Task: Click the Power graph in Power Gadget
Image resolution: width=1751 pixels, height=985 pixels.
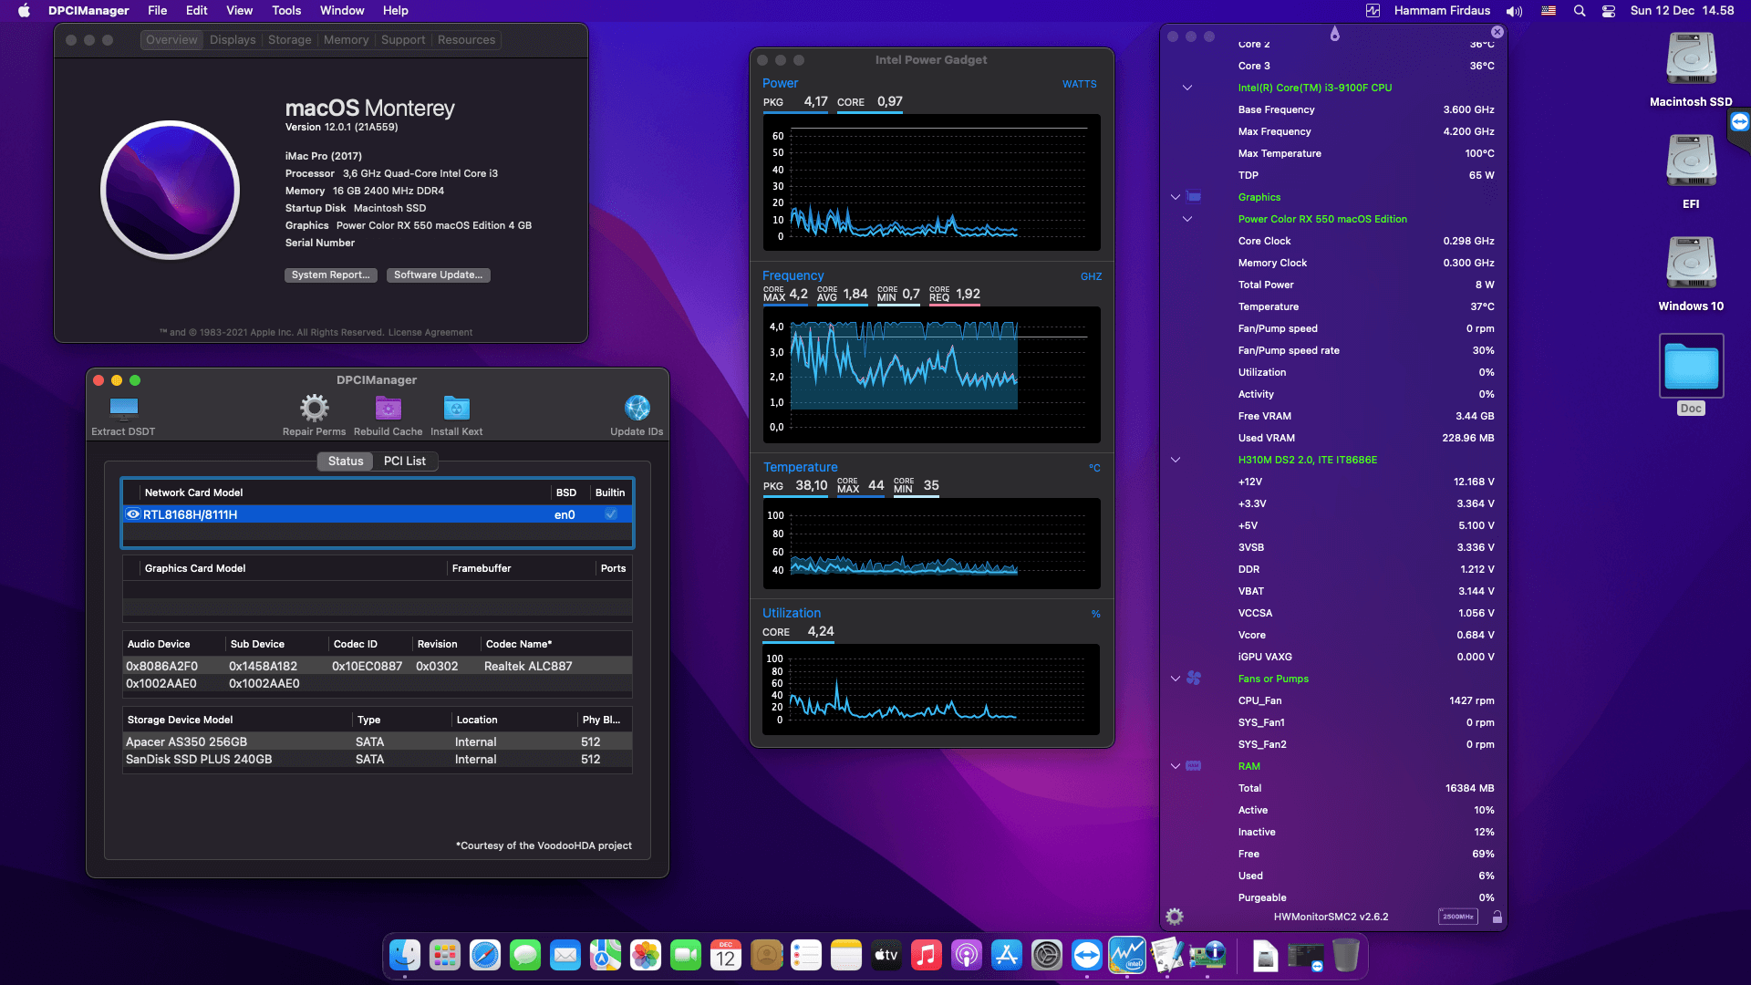Action: [931, 182]
